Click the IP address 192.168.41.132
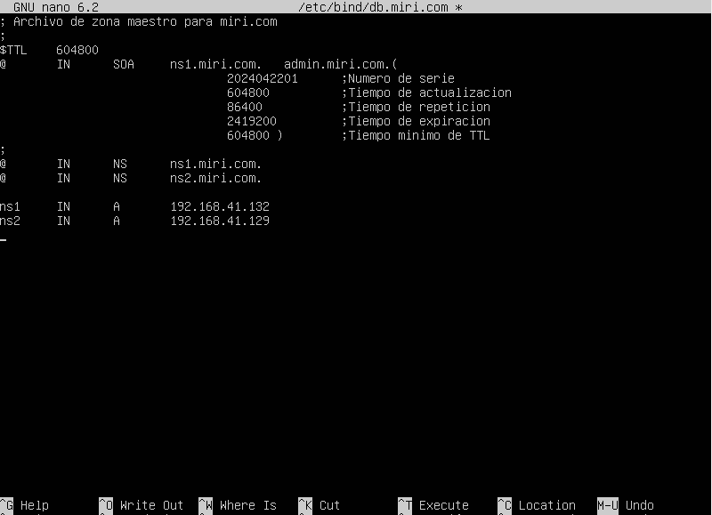Screen dimensions: 712x515 point(220,206)
